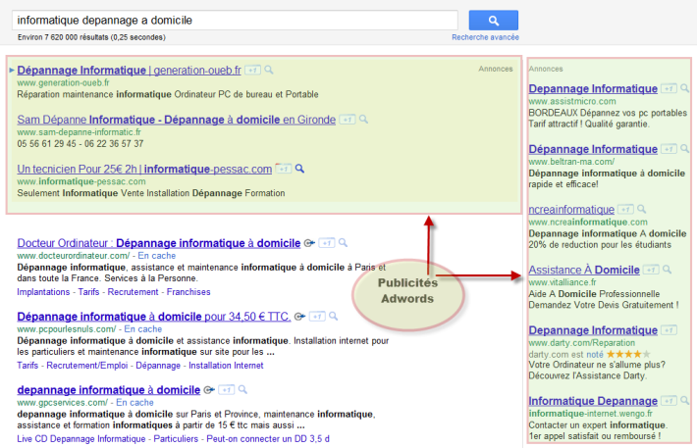The width and height of the screenshot is (697, 448).
Task: Click preview magnifier beside ncreainformatique ad
Action: coord(641,209)
